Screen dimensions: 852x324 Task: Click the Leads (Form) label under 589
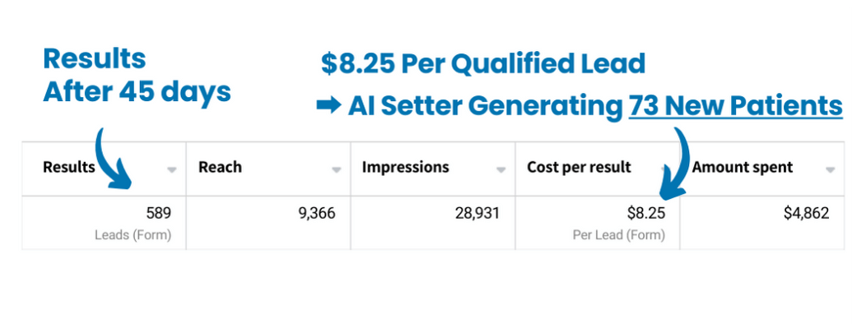[133, 235]
